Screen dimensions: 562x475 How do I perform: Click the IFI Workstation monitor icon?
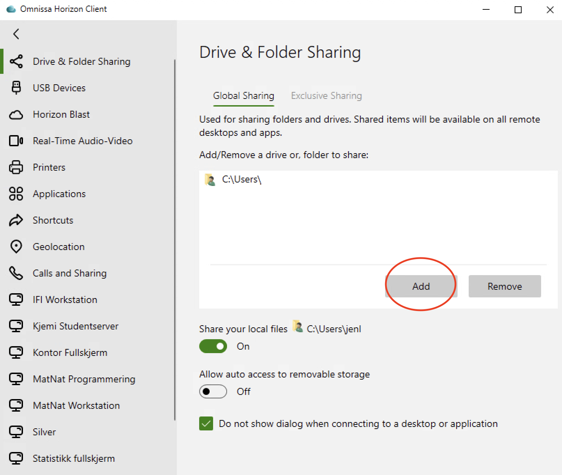(x=16, y=299)
